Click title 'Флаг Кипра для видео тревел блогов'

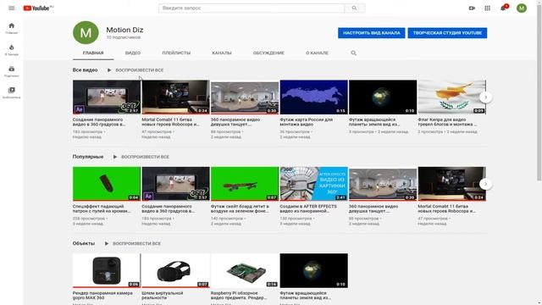point(447,122)
